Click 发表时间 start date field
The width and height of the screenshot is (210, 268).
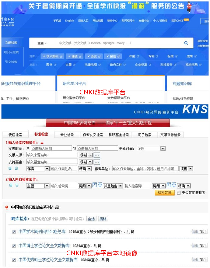(51, 148)
